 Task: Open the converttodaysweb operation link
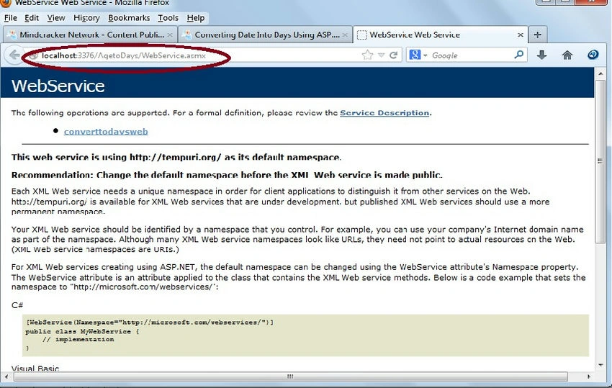106,132
